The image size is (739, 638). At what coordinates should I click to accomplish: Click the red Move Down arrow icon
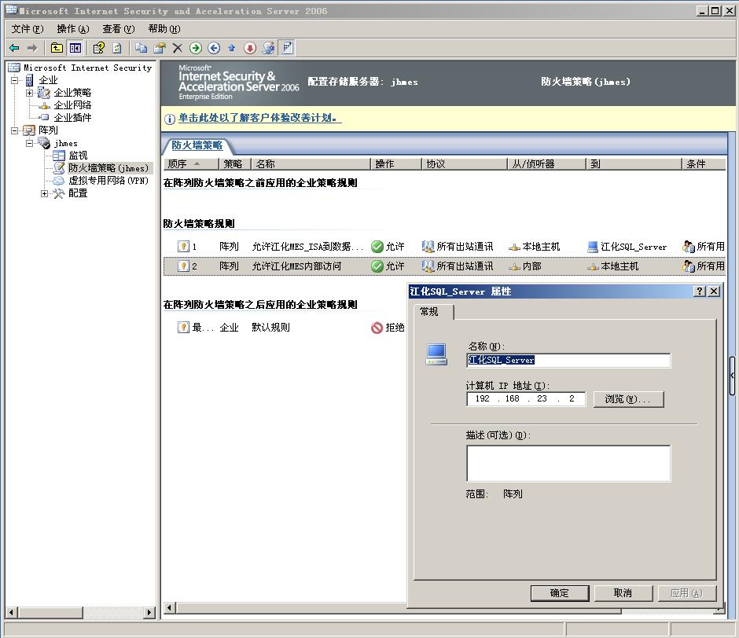(x=250, y=48)
